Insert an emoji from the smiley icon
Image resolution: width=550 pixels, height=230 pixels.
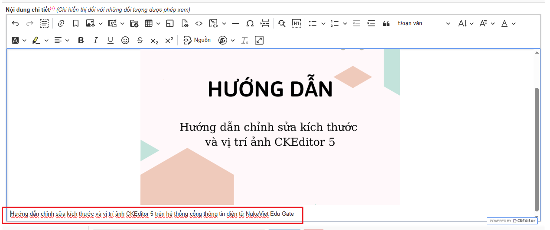125,40
